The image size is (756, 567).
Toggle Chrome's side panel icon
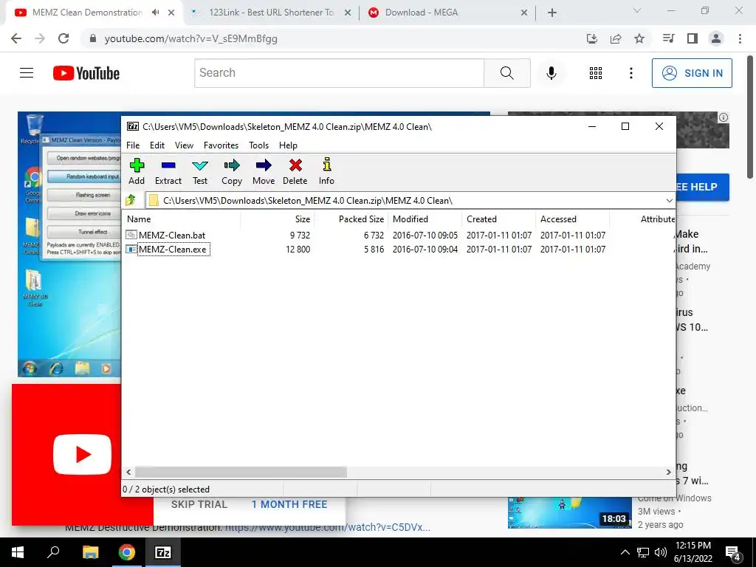click(x=693, y=38)
